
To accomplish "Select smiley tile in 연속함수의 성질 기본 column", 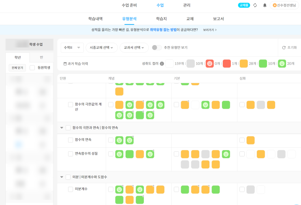I will pos(226,154).
